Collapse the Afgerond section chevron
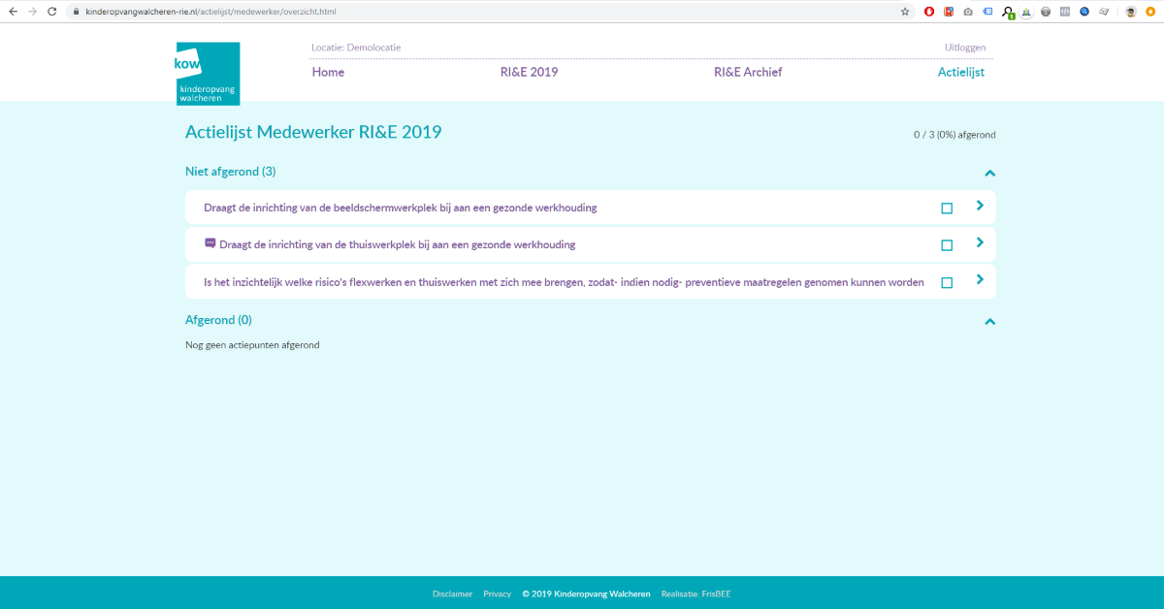 click(989, 322)
